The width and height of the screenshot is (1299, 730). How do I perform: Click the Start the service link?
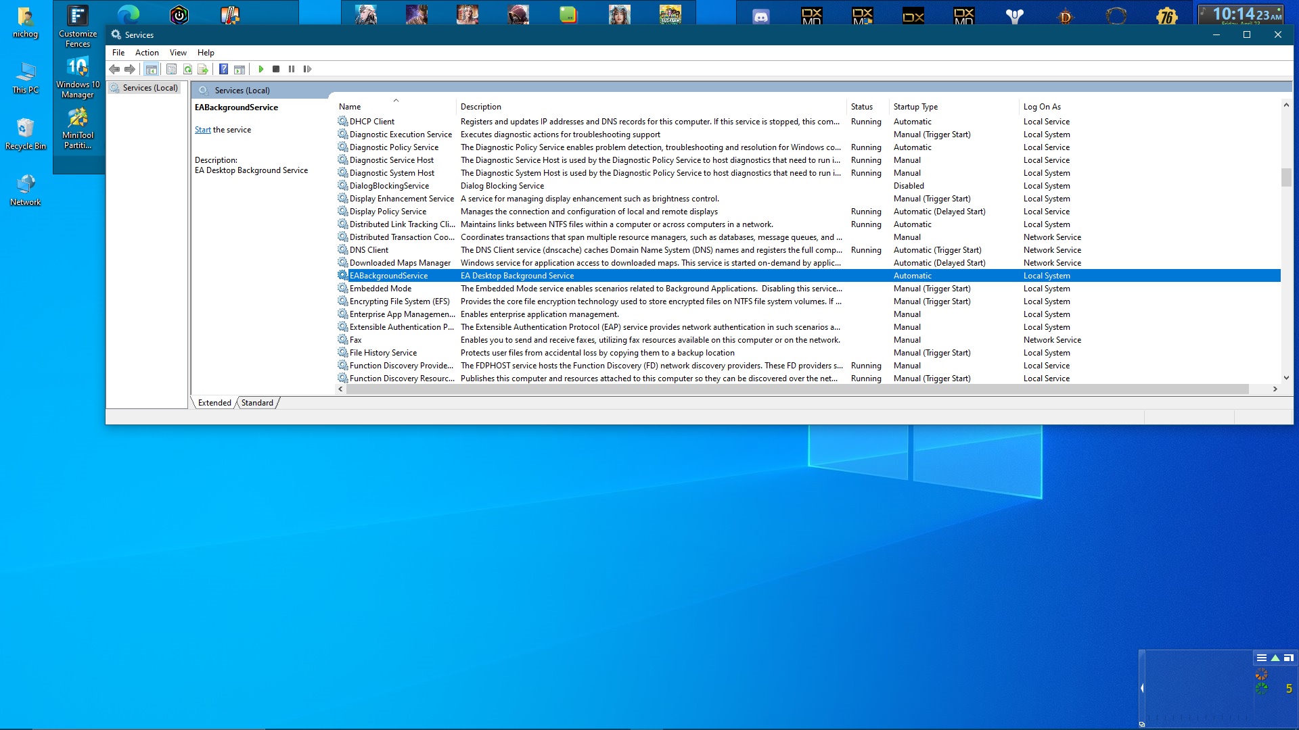(x=202, y=130)
